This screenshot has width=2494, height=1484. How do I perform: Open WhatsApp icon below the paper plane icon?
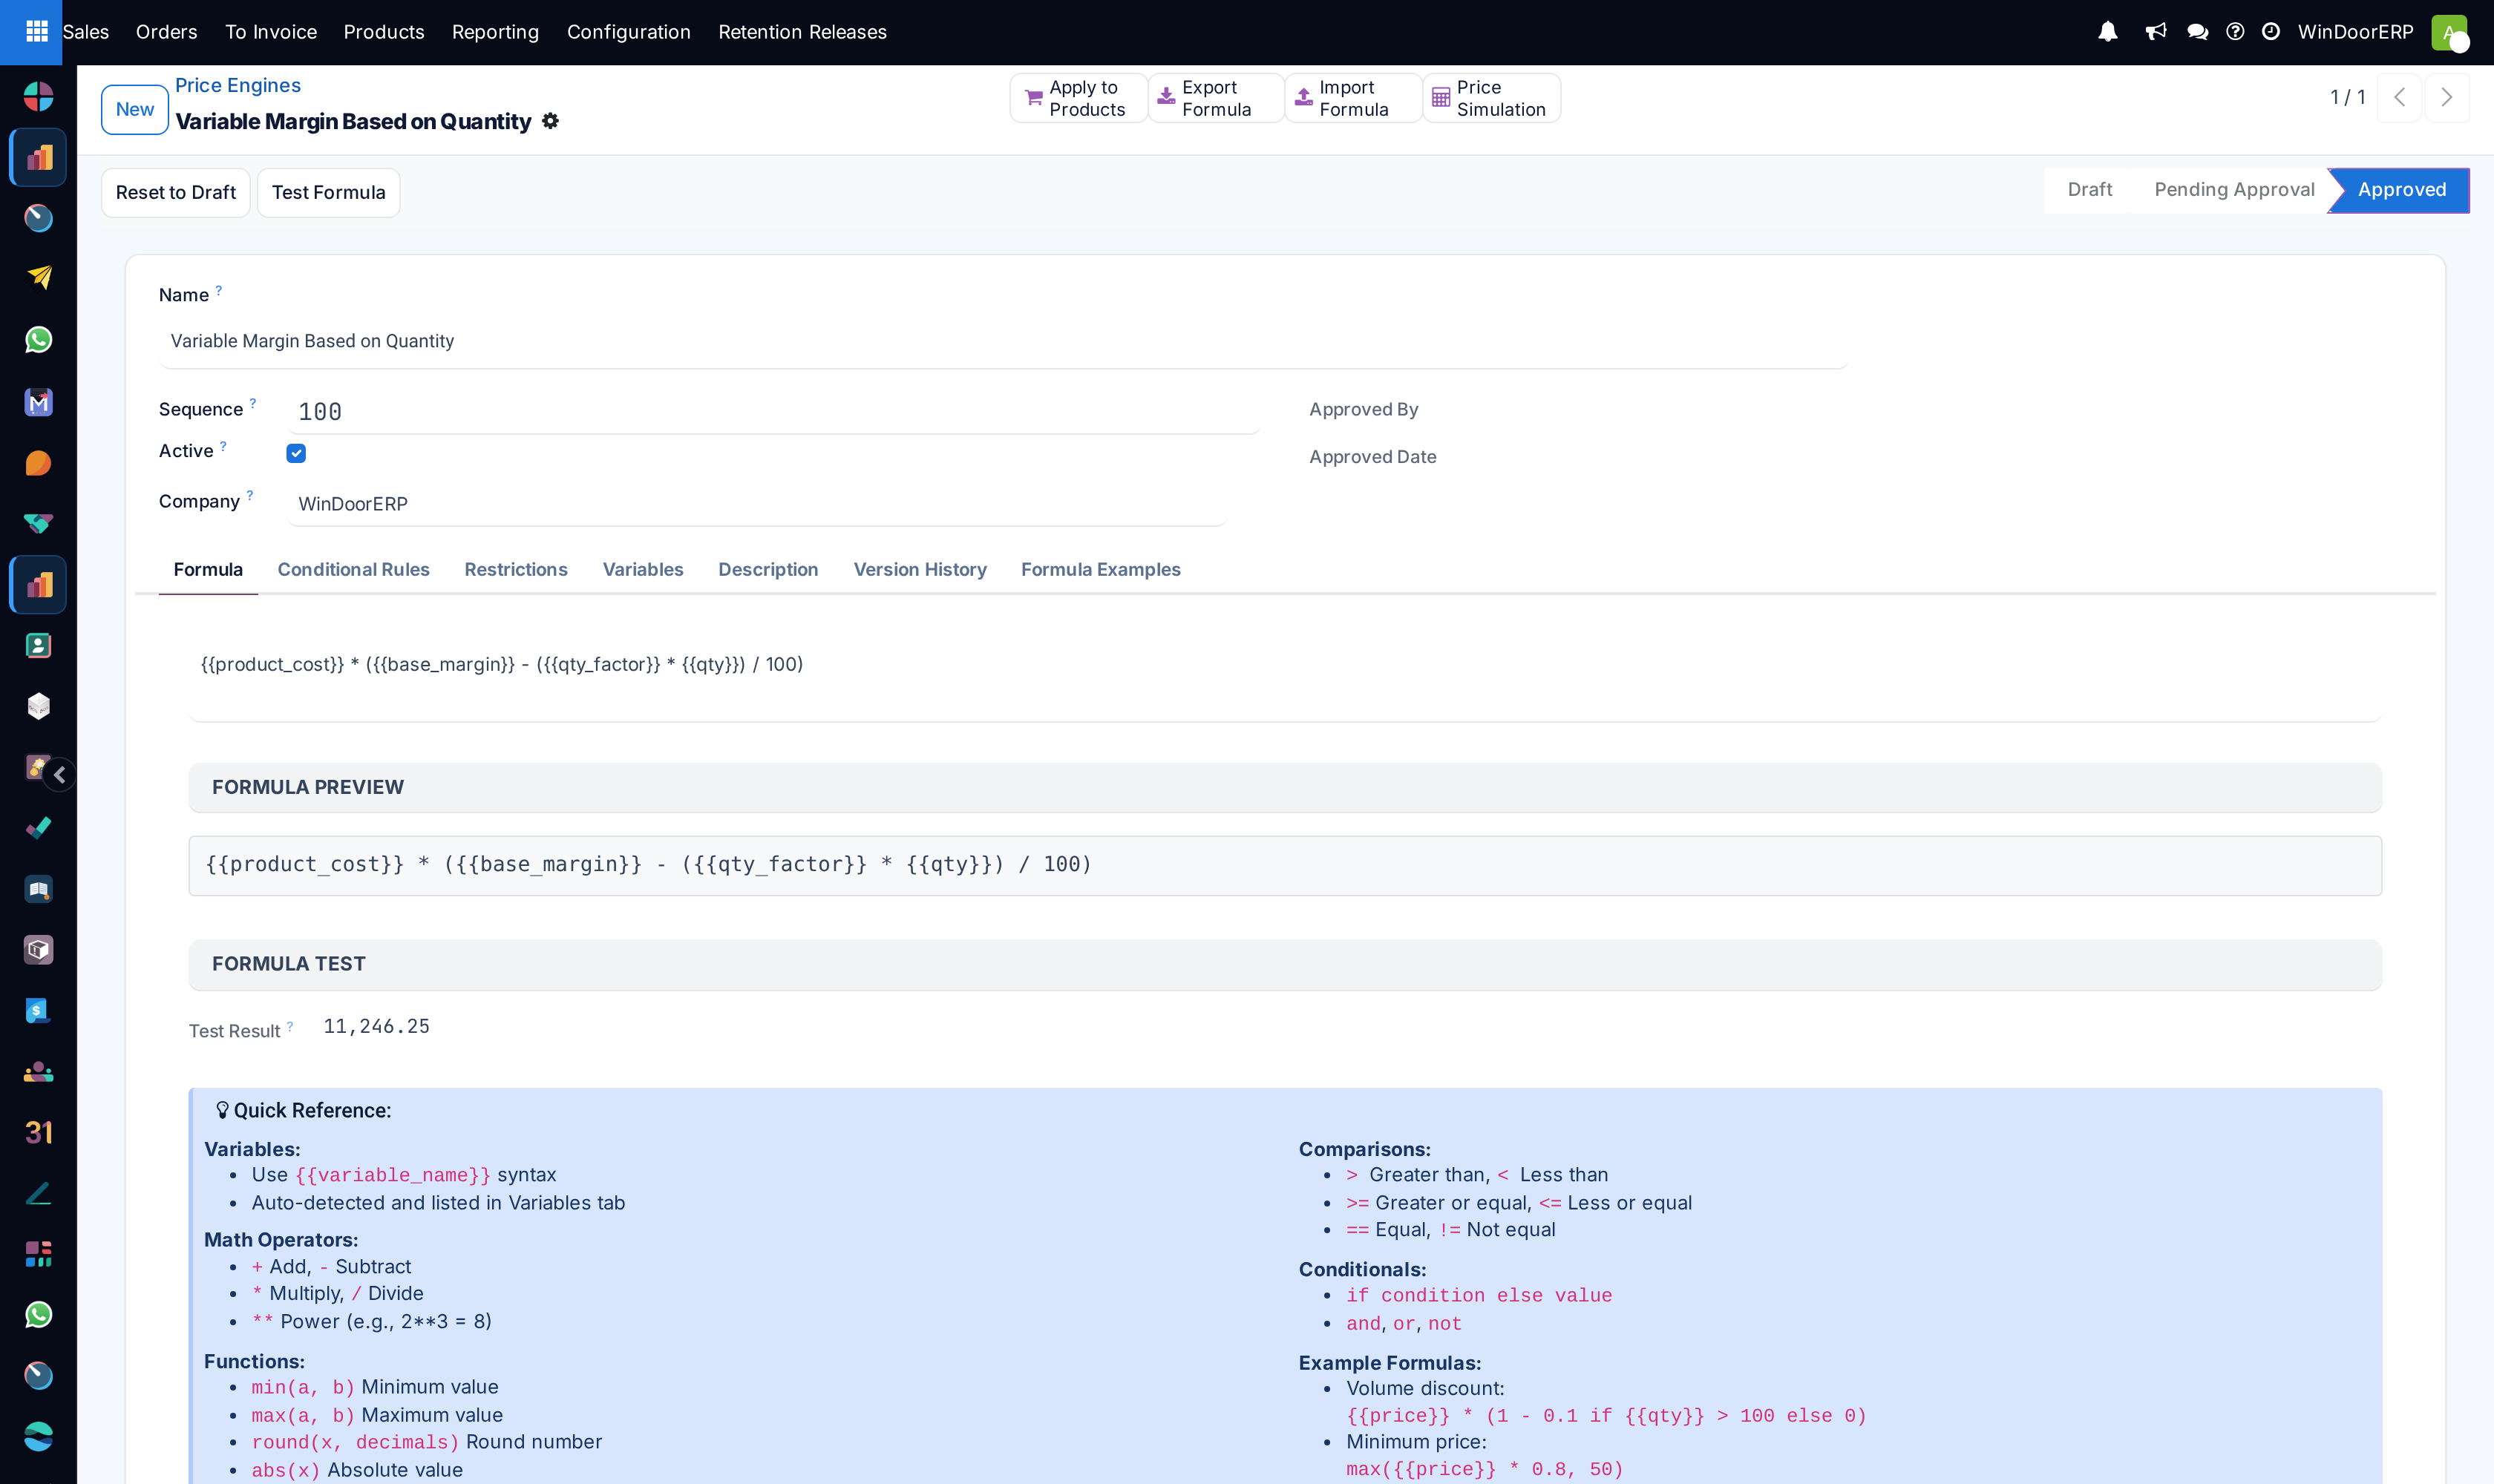coord(38,339)
